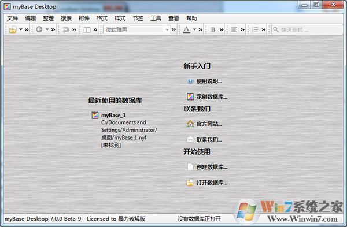Open the 附件 menu
This screenshot has width=347, height=227.
pyautogui.click(x=84, y=18)
